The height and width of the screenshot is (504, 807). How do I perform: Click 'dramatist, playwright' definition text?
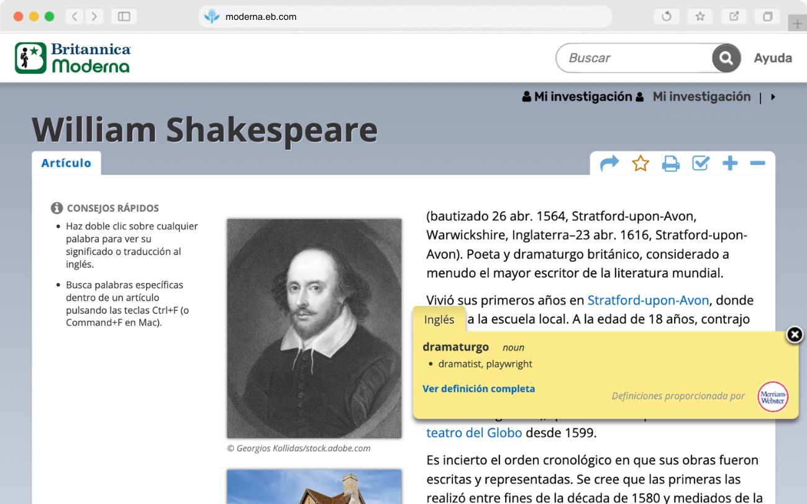pos(485,364)
